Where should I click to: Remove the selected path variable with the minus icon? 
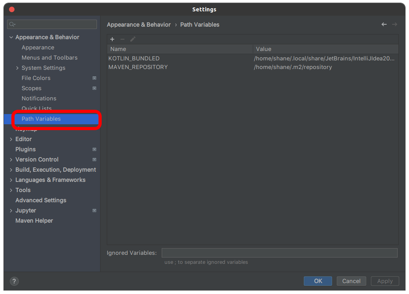click(x=122, y=39)
